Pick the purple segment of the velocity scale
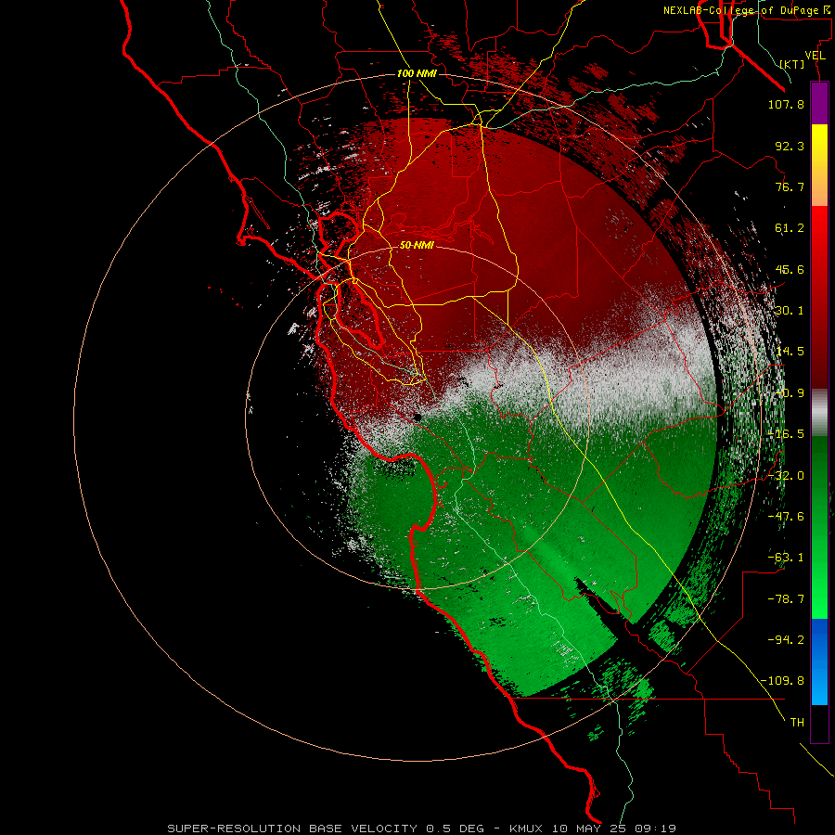The width and height of the screenshot is (835, 835). 819,103
